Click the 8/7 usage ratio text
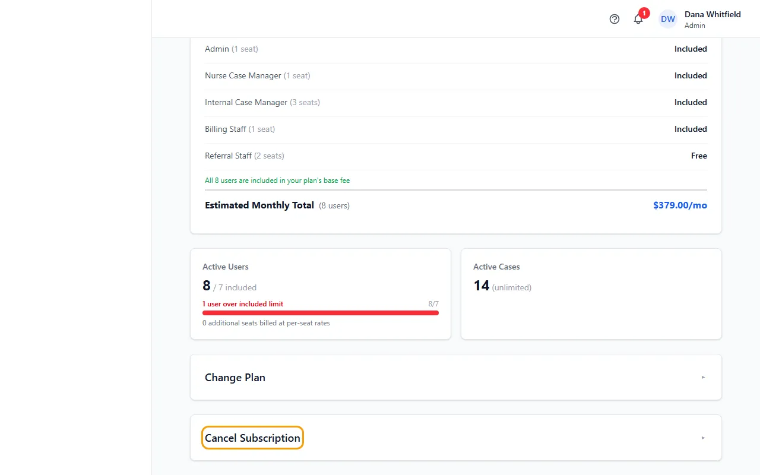 [433, 303]
